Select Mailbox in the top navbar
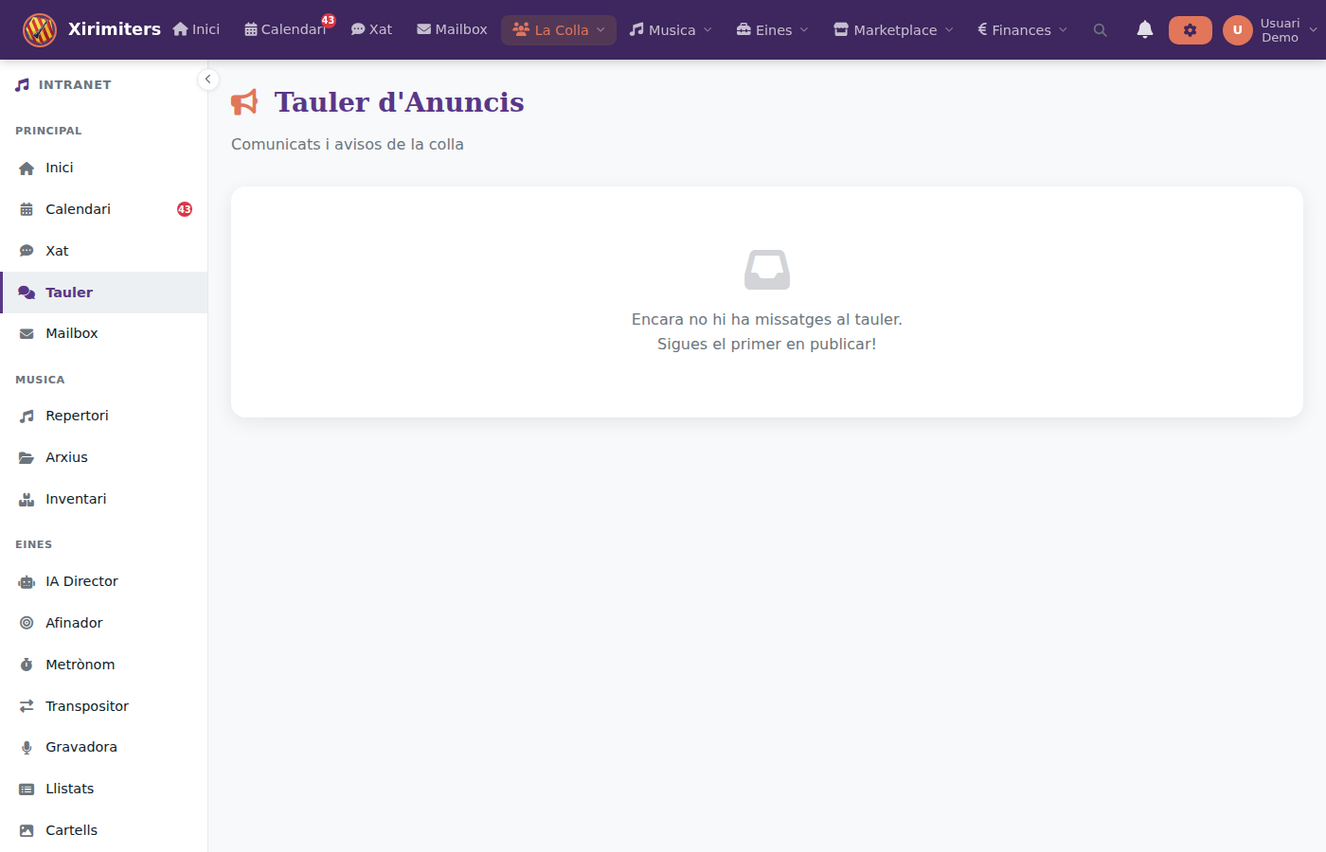 452,30
